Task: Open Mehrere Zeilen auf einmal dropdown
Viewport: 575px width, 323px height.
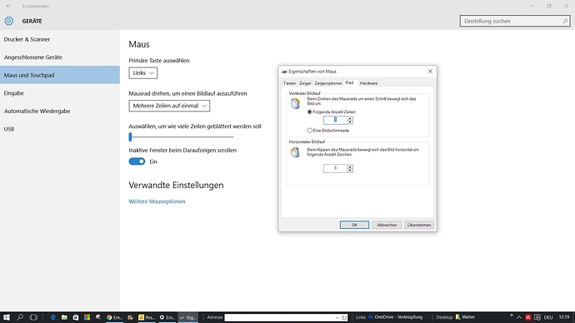Action: pyautogui.click(x=169, y=106)
